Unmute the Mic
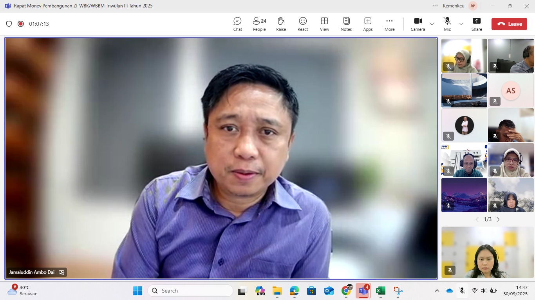The height and width of the screenshot is (300, 535). 447,24
